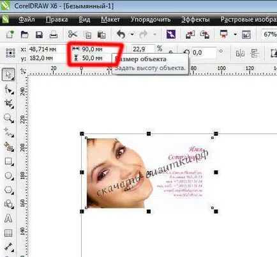277x257 pixels.
Task: Toggle horizontal mirror button
Action: [x=240, y=53]
